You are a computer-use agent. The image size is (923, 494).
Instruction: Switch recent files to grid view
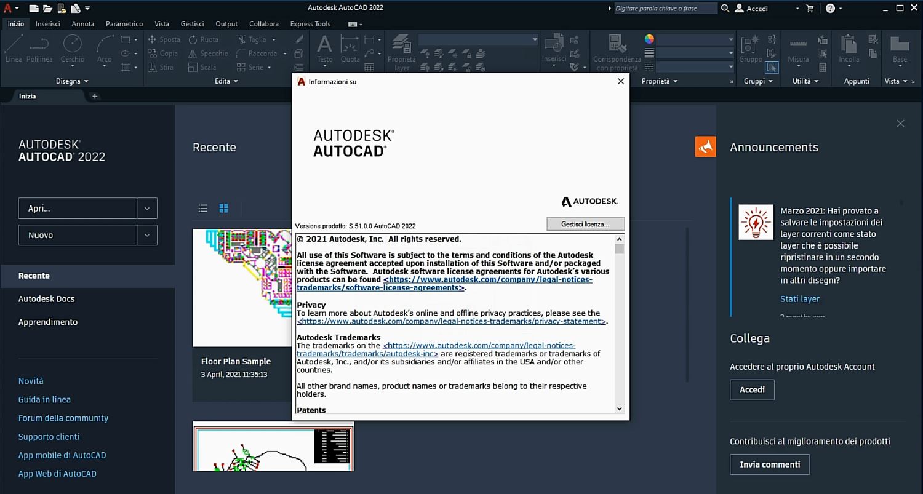[x=223, y=209]
